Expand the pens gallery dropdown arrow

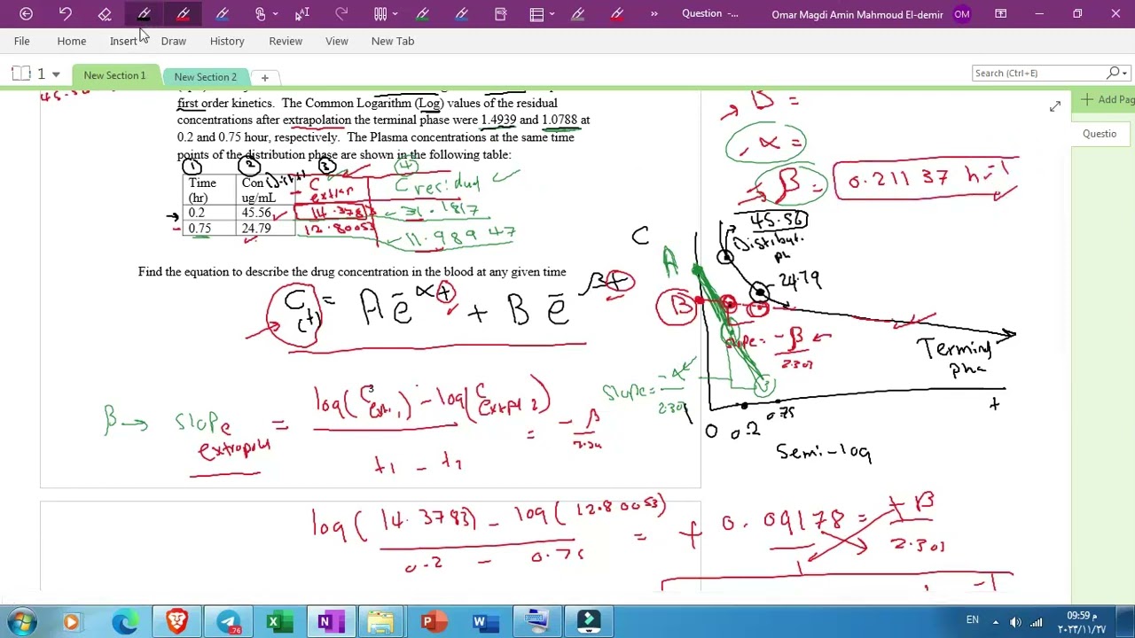coord(395,14)
